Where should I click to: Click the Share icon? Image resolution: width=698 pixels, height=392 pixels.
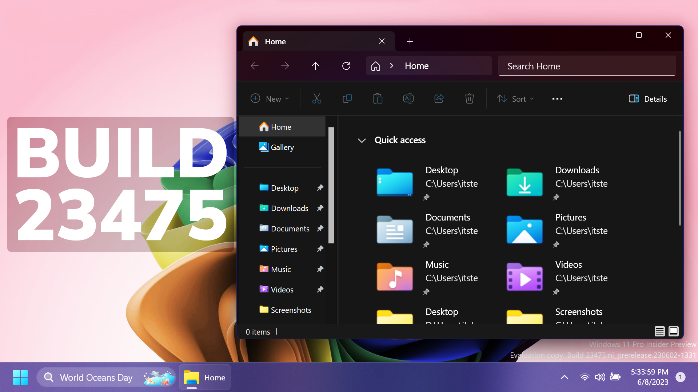tap(439, 98)
